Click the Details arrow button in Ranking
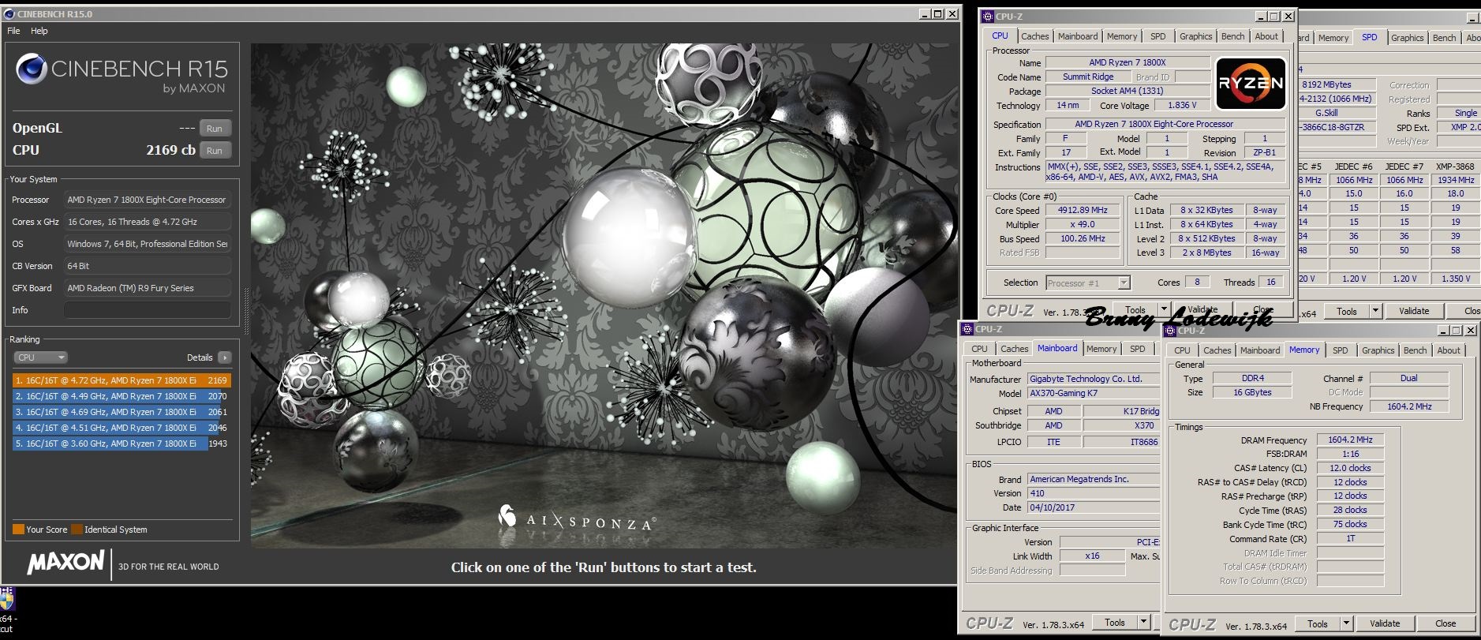Viewport: 1481px width, 640px height. (x=225, y=357)
